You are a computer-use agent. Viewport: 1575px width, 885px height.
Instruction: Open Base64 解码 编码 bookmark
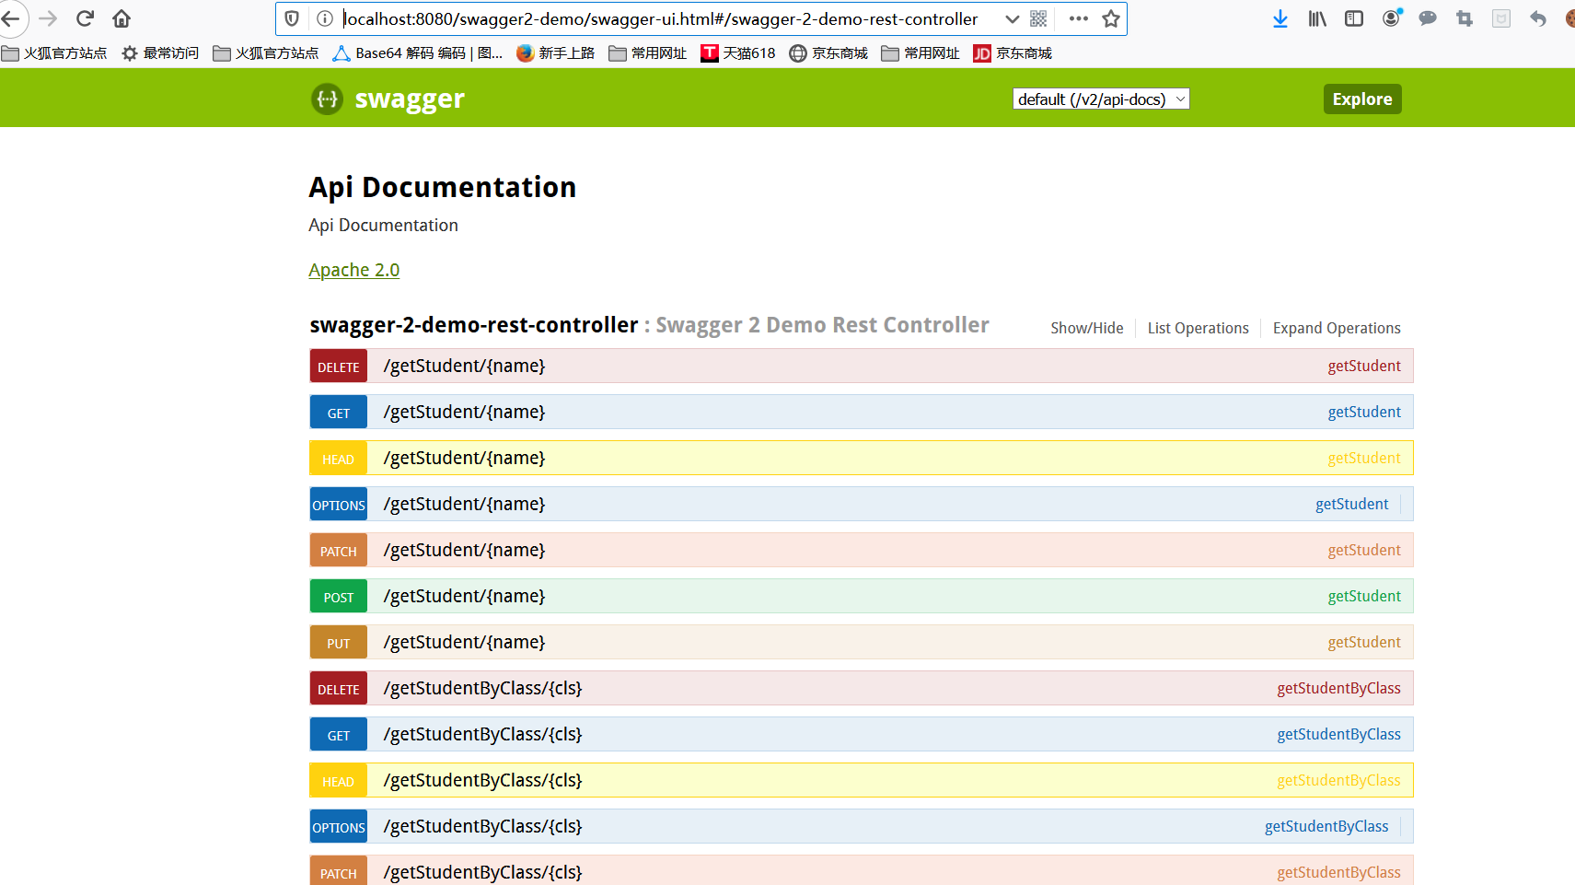pos(418,53)
